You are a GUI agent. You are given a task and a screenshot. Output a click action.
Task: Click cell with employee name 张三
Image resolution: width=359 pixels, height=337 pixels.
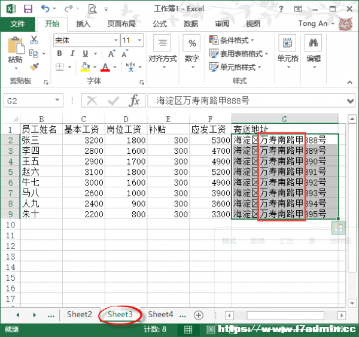[41, 140]
